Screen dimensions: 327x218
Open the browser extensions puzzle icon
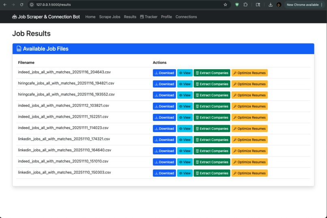[x=245, y=4]
